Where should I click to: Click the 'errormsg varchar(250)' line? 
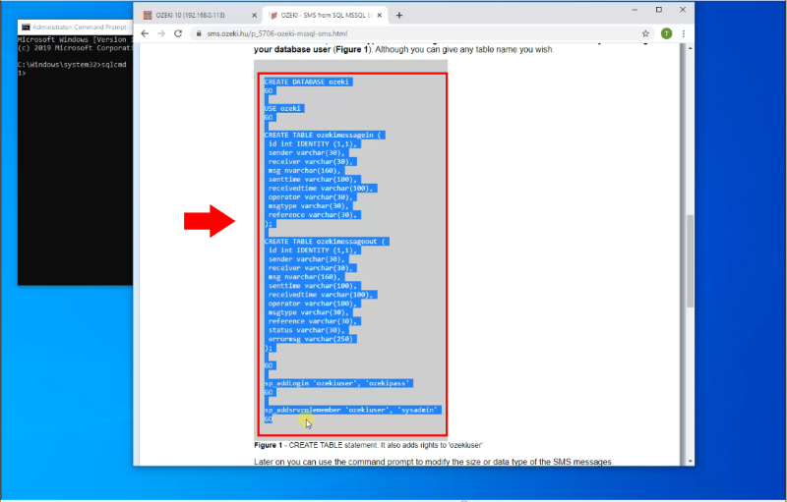[x=311, y=339]
